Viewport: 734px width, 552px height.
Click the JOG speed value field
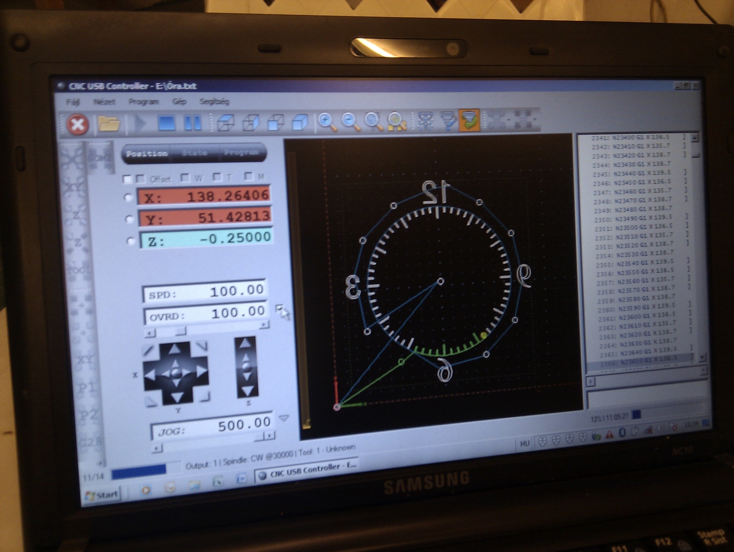[211, 426]
